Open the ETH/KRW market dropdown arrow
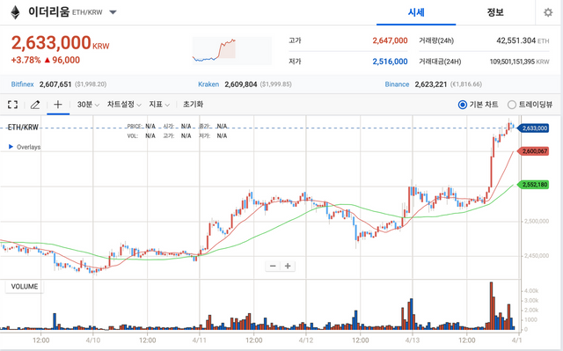This screenshot has height=351, width=563. pyautogui.click(x=113, y=12)
